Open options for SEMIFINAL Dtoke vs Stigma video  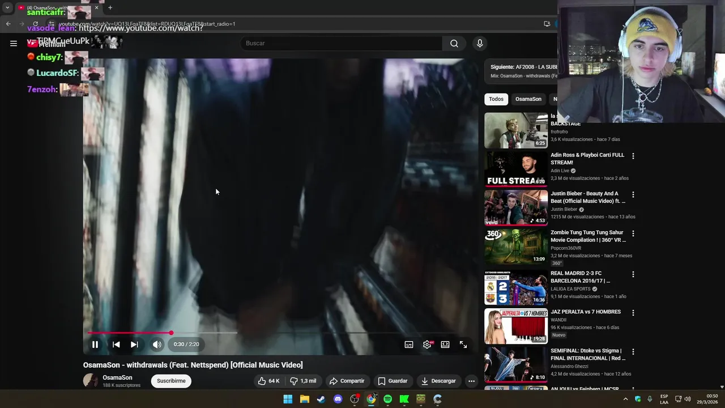(633, 352)
